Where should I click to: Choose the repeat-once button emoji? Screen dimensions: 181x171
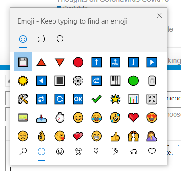click(41, 99)
